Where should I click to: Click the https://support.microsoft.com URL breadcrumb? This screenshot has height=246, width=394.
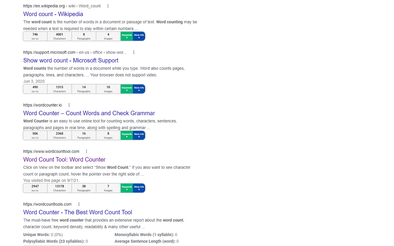point(75,52)
